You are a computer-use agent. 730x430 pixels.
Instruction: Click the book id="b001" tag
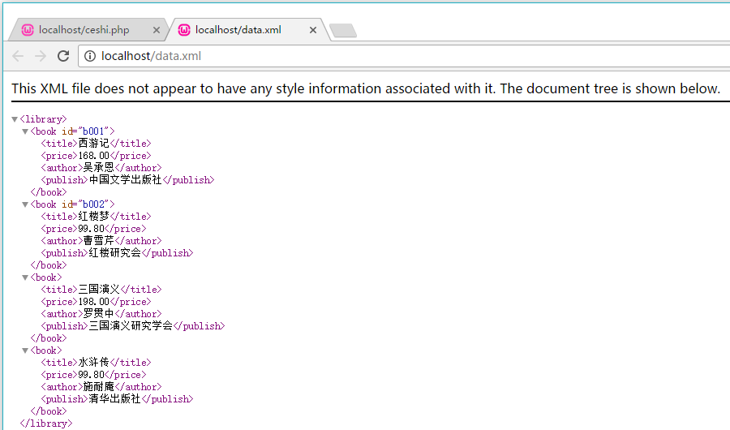coord(72,131)
